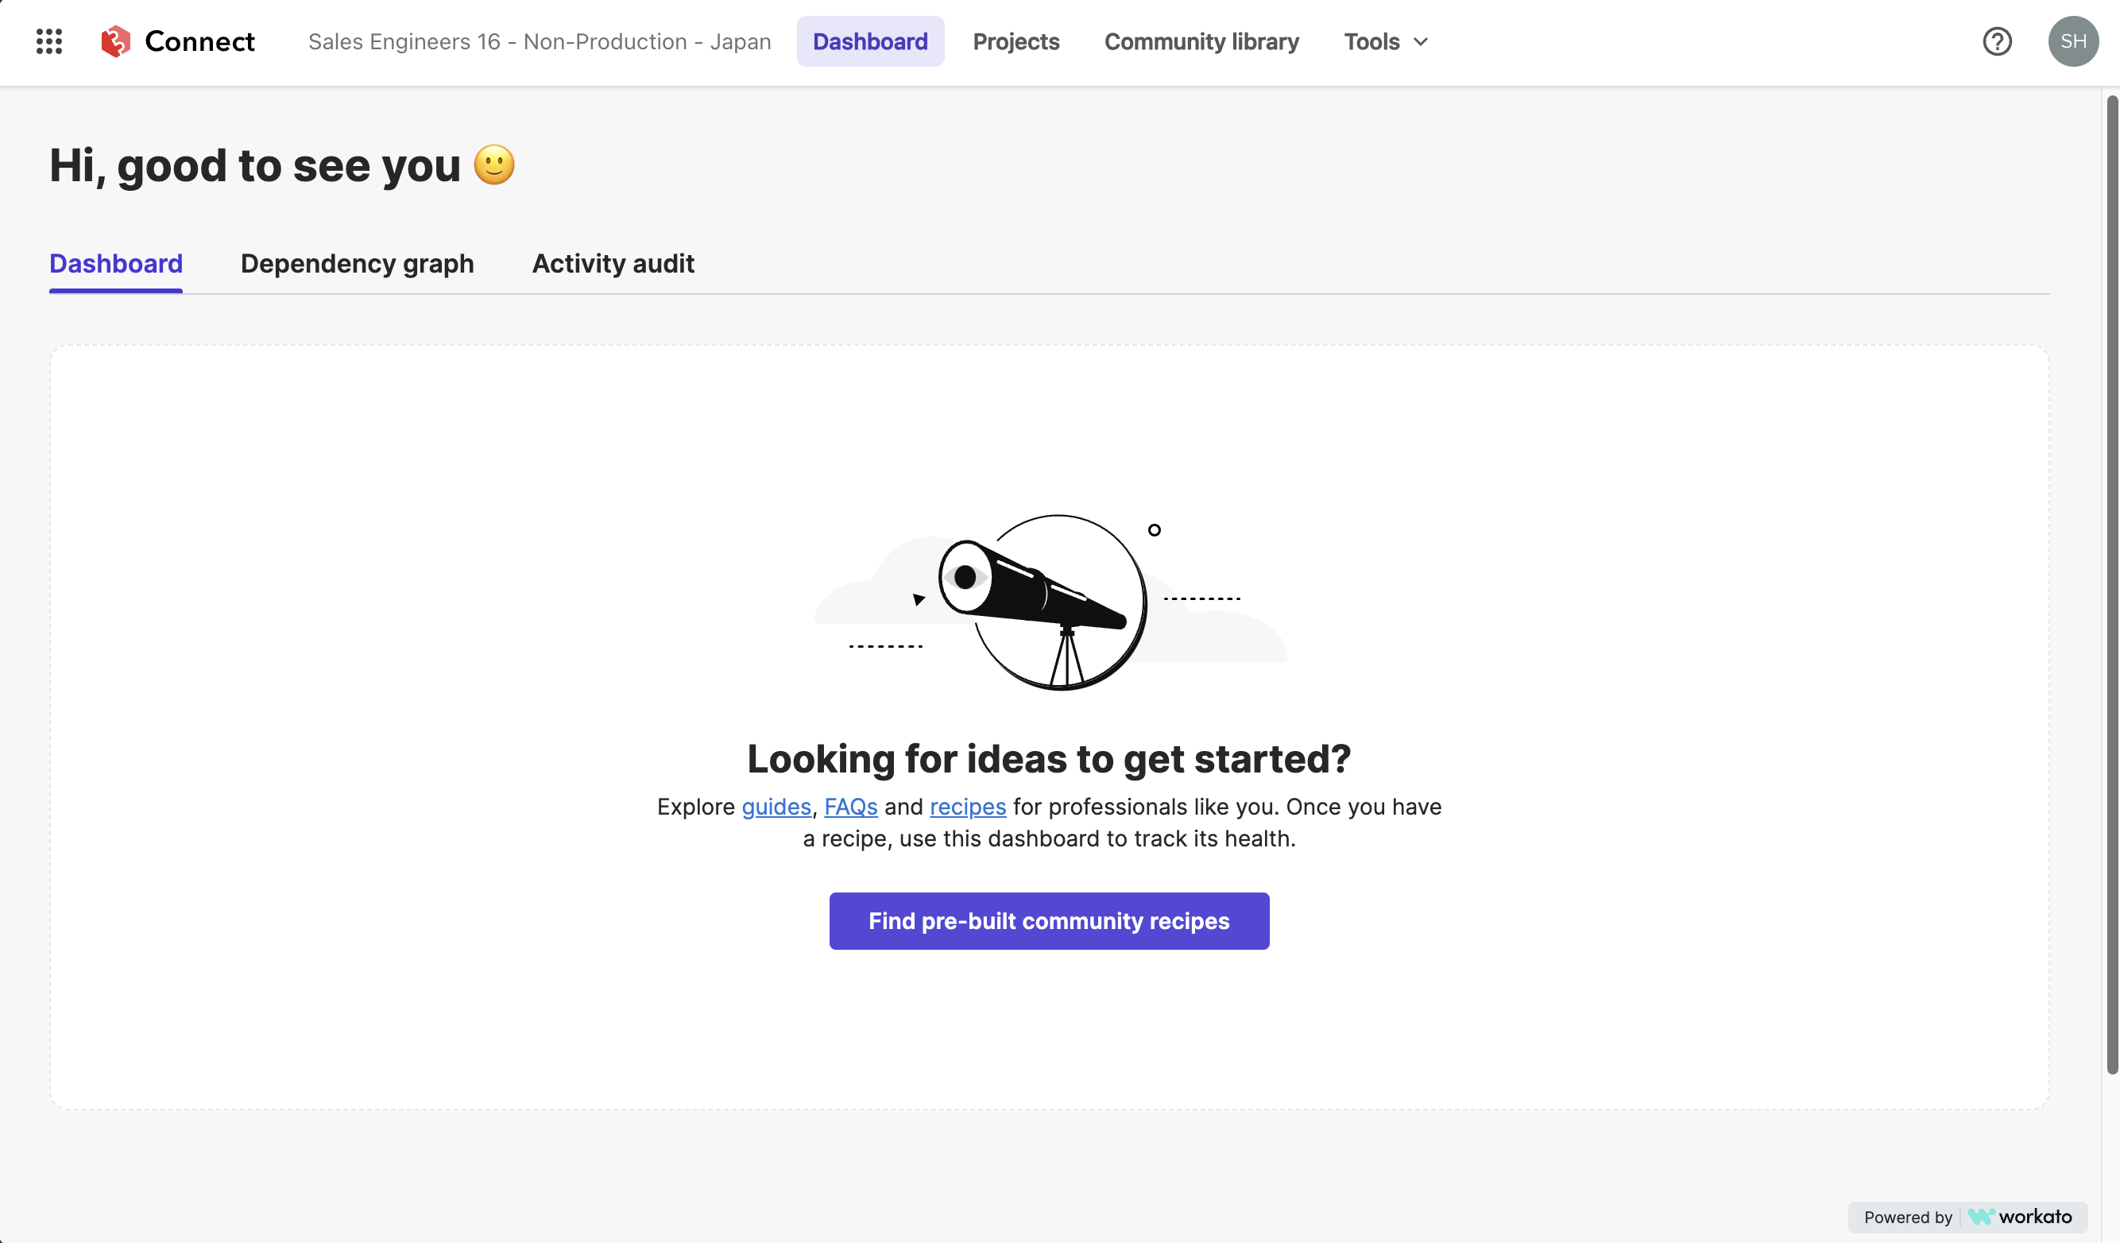
Task: Click the telescope illustration image
Action: coord(1049,602)
